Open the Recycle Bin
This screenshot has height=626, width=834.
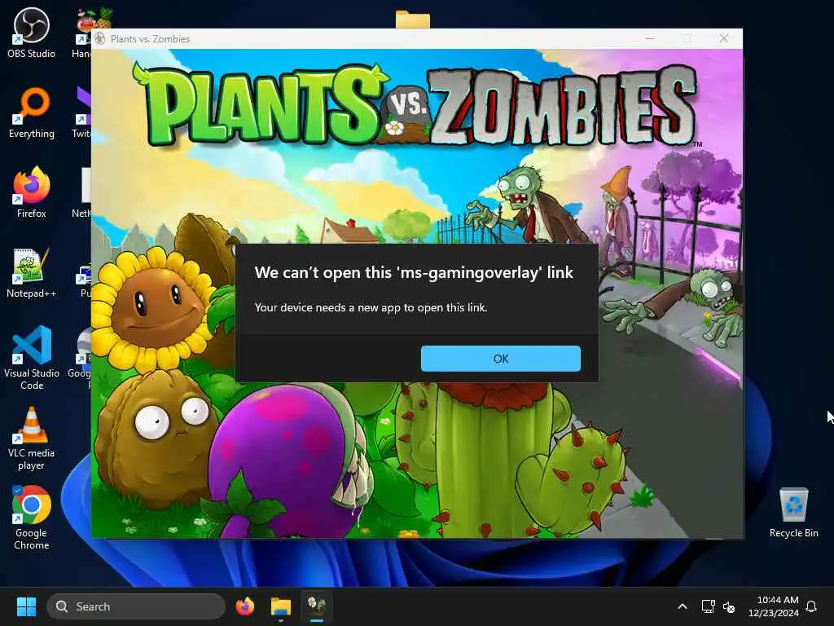coord(793,512)
